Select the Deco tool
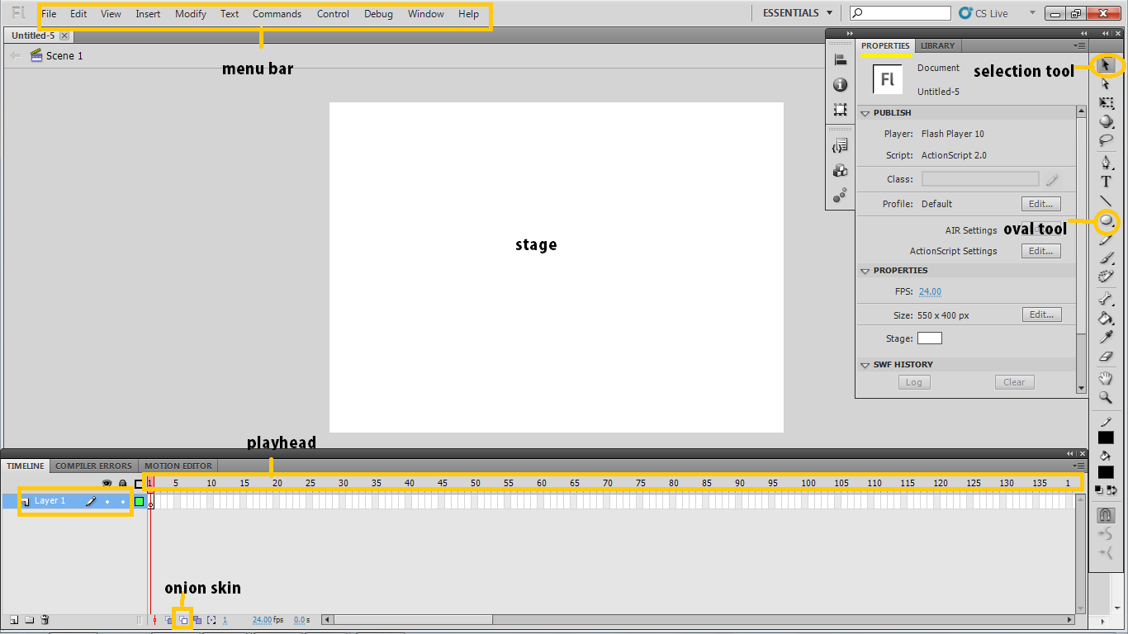The height and width of the screenshot is (634, 1128). 1107,277
